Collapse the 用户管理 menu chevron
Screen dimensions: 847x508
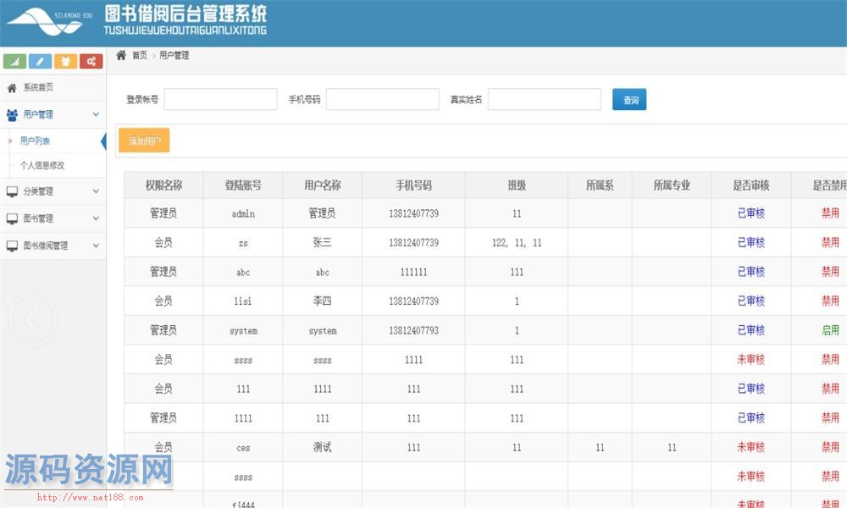96,114
